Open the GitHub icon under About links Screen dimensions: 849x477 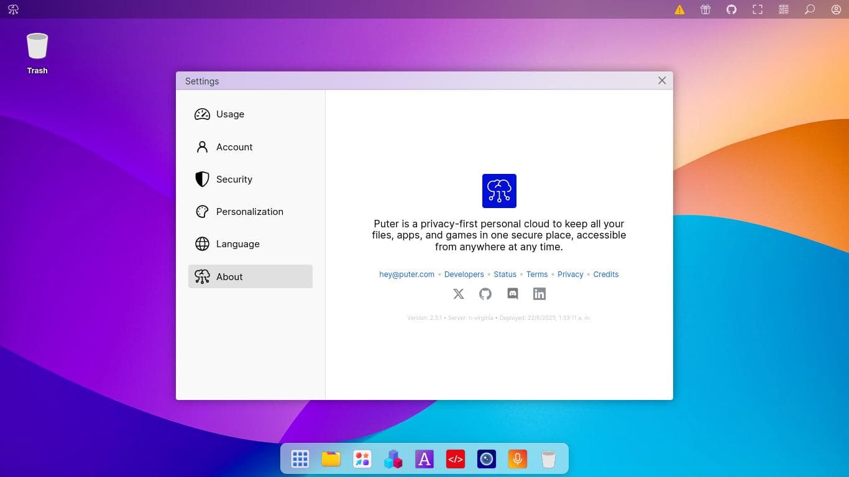(485, 294)
